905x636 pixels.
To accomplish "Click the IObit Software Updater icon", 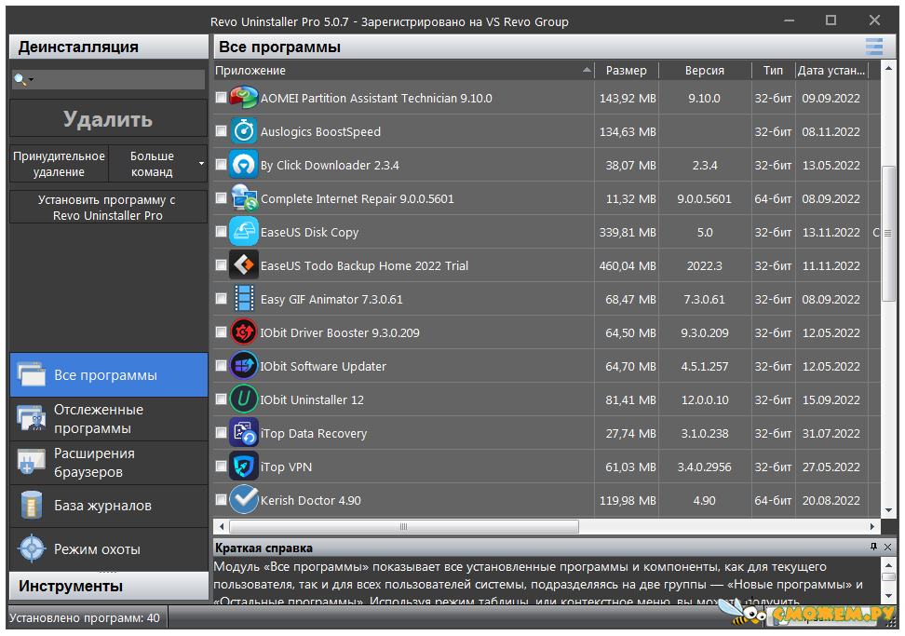I will [244, 365].
